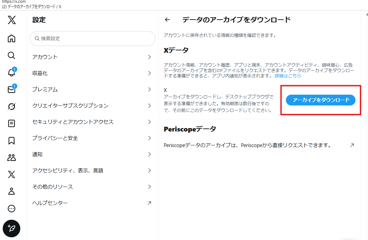Open ヘルプセンター external link

pyautogui.click(x=92, y=203)
